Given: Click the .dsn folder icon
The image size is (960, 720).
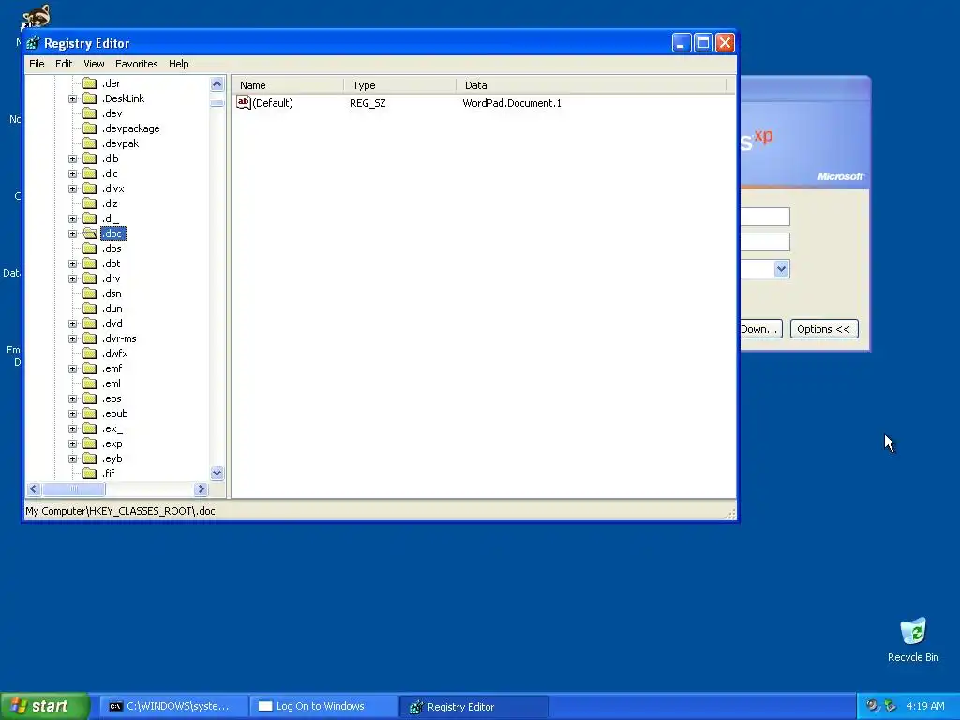Looking at the screenshot, I should coord(89,293).
